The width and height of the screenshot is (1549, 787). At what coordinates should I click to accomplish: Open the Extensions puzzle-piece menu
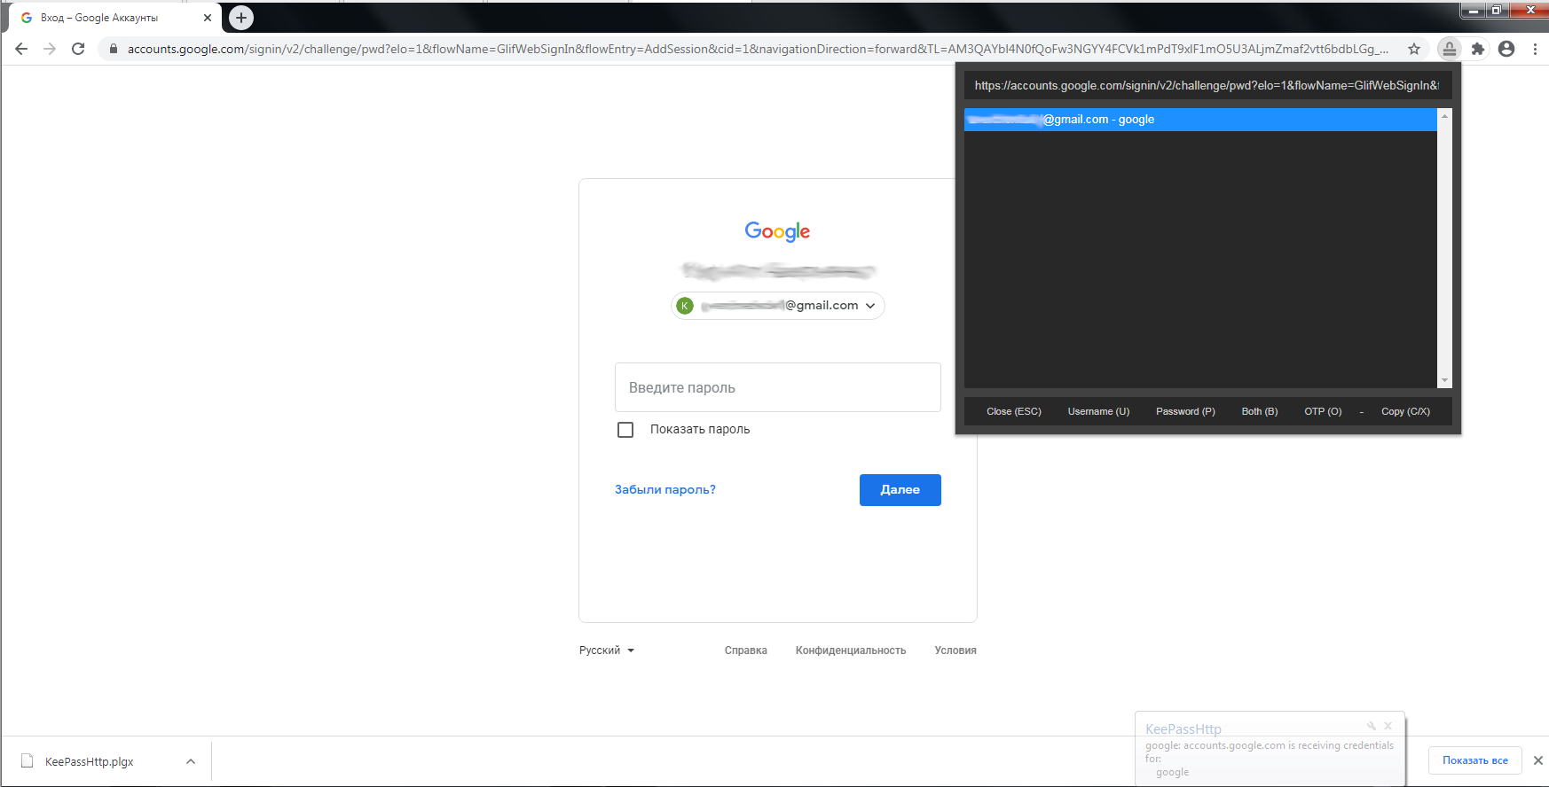pyautogui.click(x=1478, y=49)
